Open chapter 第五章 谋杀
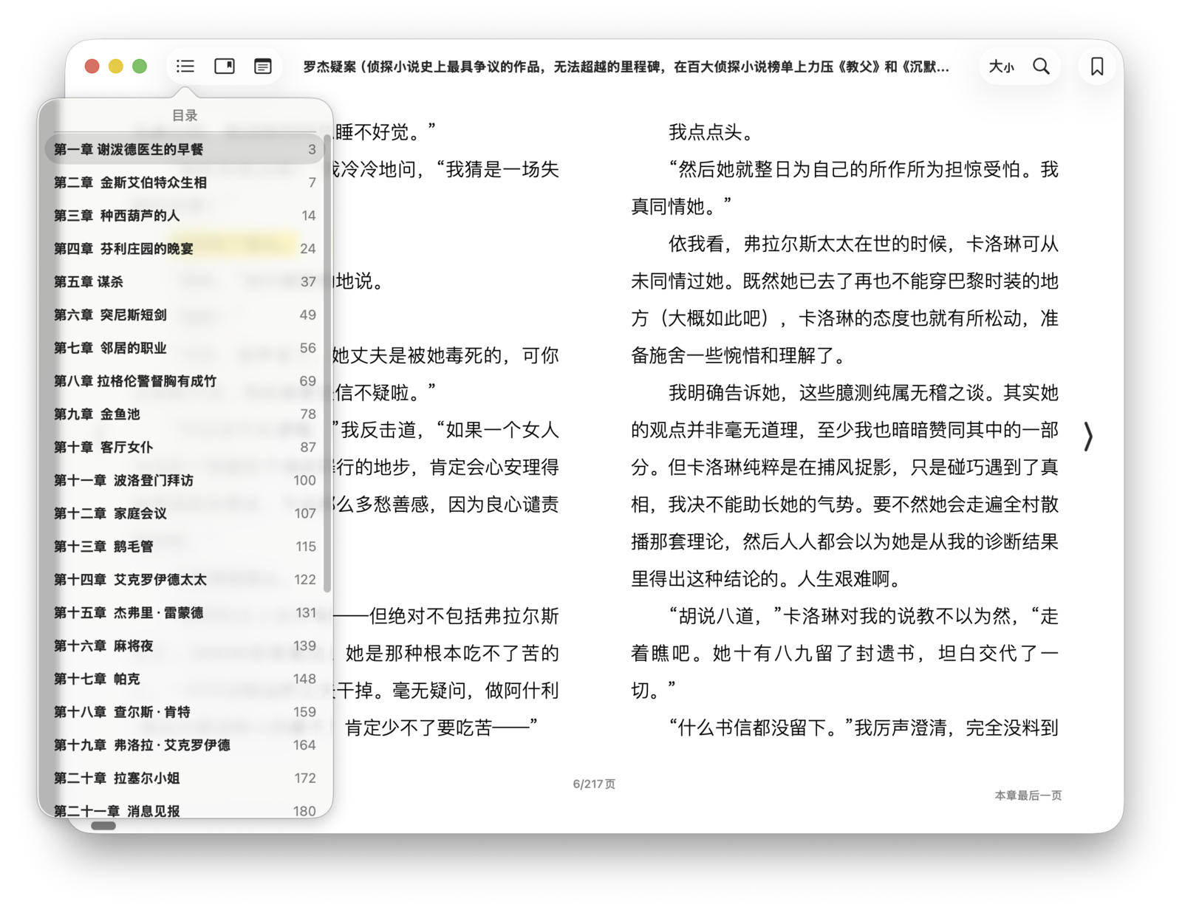 (89, 281)
